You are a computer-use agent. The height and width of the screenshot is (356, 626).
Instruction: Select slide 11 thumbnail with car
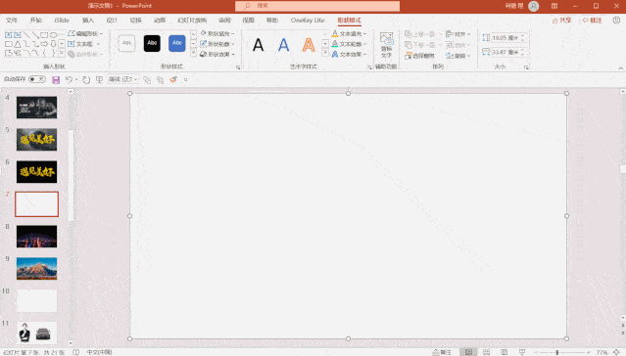coord(36,333)
